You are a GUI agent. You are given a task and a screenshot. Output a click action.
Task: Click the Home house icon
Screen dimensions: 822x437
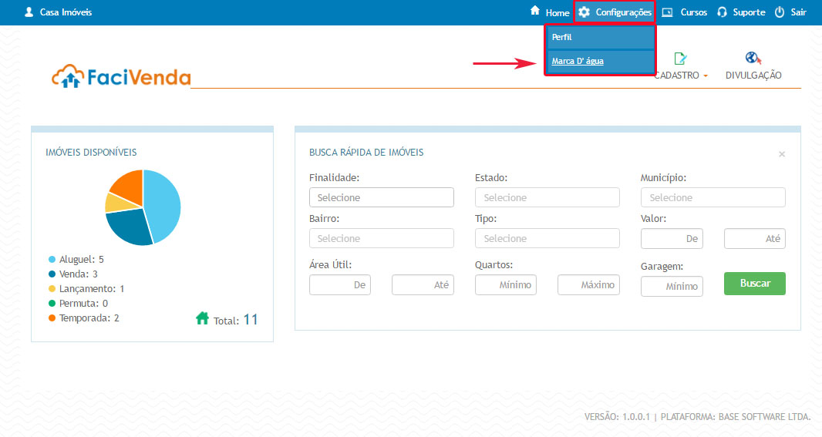[x=535, y=11]
